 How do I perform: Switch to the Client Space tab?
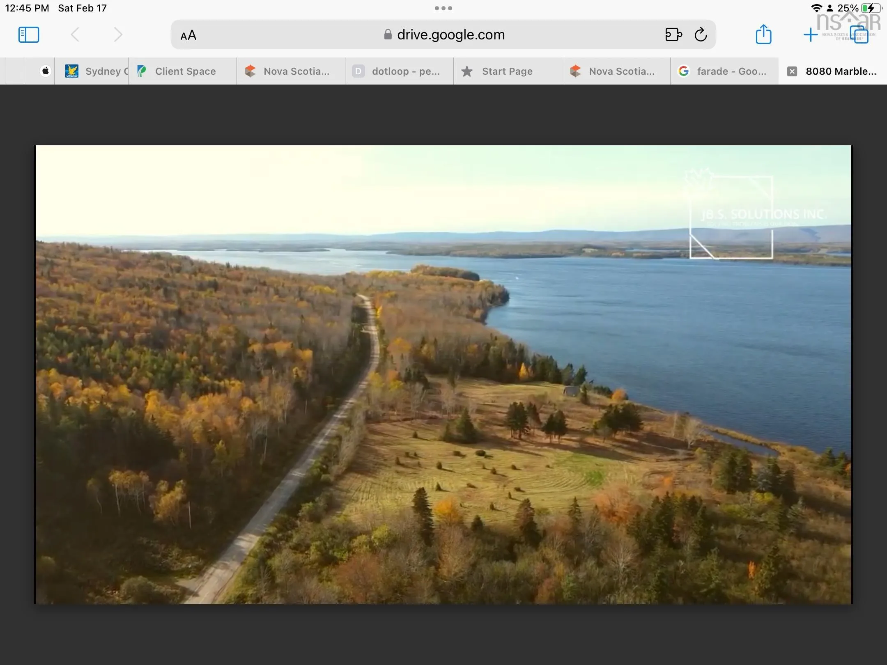182,71
